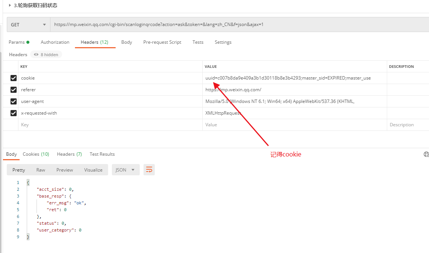The height and width of the screenshot is (253, 429).
Task: Click the XMLHttpRequest value cell
Action: point(295,113)
